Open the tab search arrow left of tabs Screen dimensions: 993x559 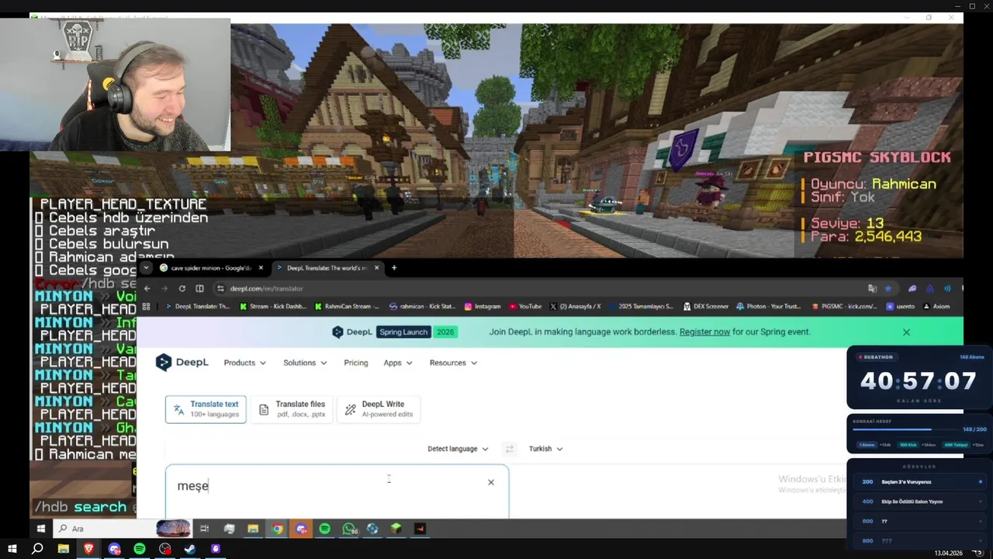146,268
